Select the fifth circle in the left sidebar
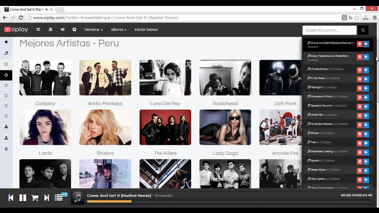Image resolution: width=379 pixels, height=213 pixels. click(6, 116)
